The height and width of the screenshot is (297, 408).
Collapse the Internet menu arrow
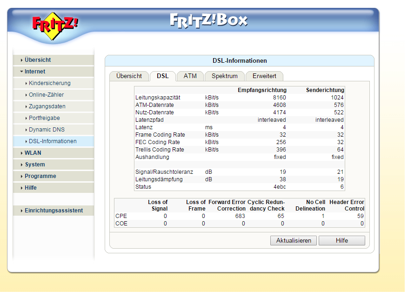(x=21, y=72)
